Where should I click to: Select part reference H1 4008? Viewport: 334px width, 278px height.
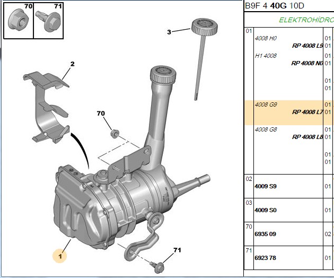(266, 56)
